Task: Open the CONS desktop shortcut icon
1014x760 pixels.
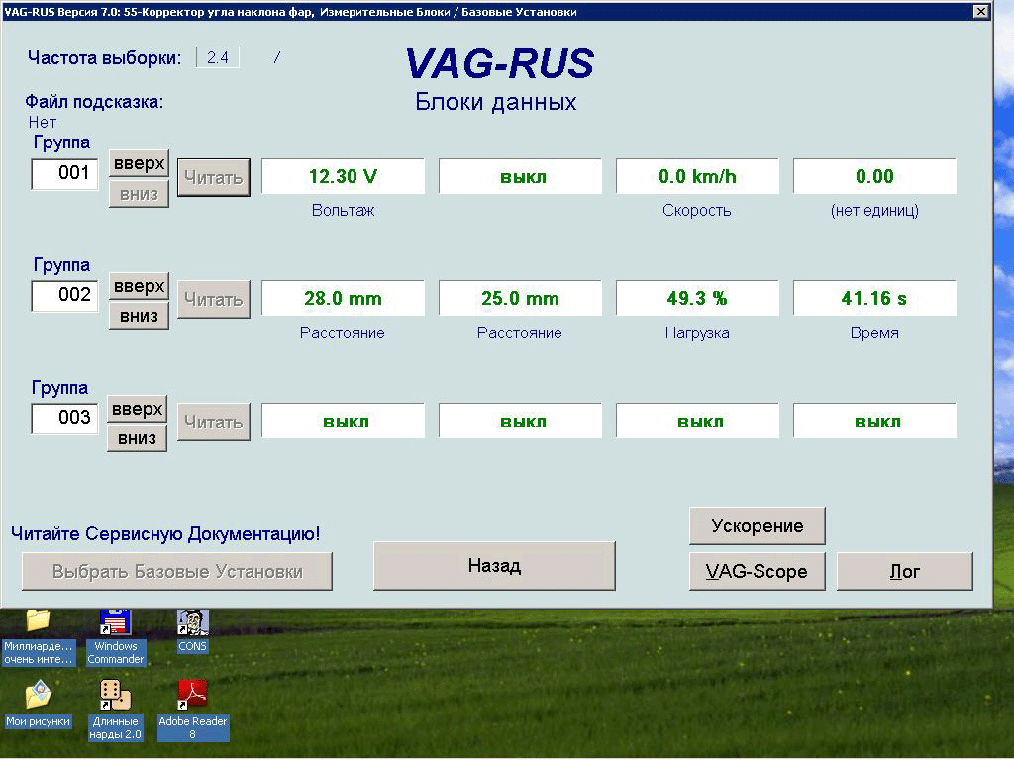Action: 192,624
